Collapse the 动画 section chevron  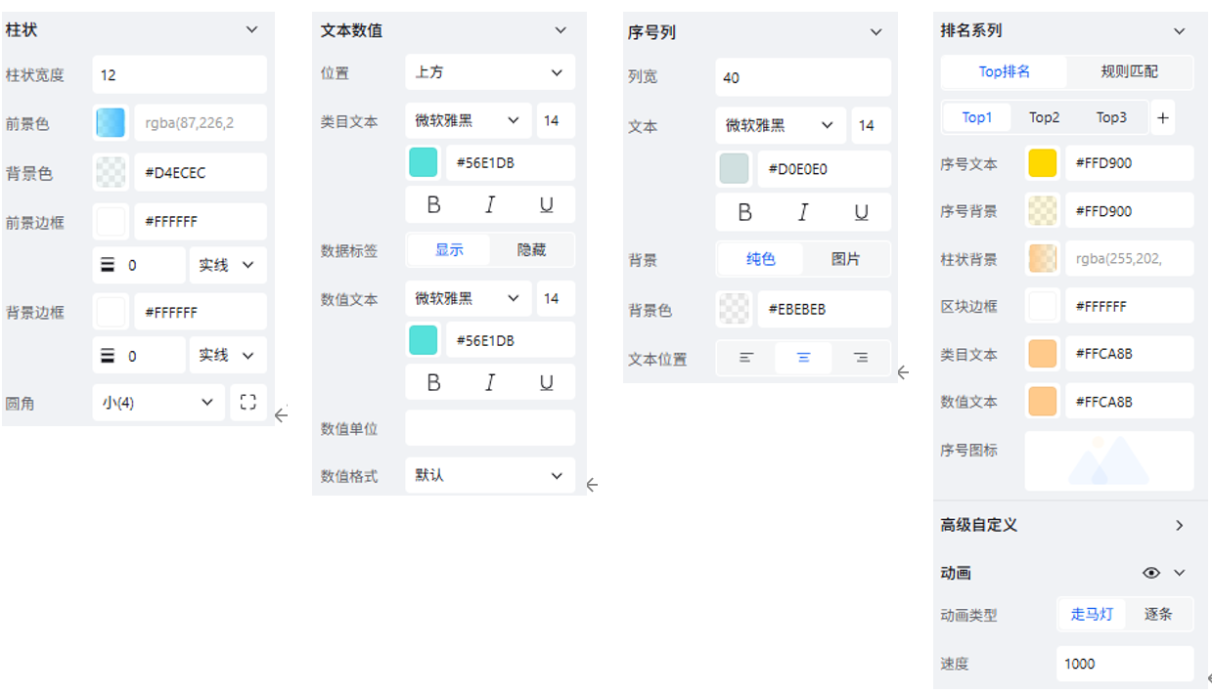1180,573
